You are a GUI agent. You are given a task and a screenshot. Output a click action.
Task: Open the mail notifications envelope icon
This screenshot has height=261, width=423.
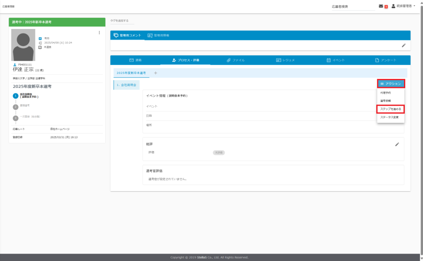point(381,6)
